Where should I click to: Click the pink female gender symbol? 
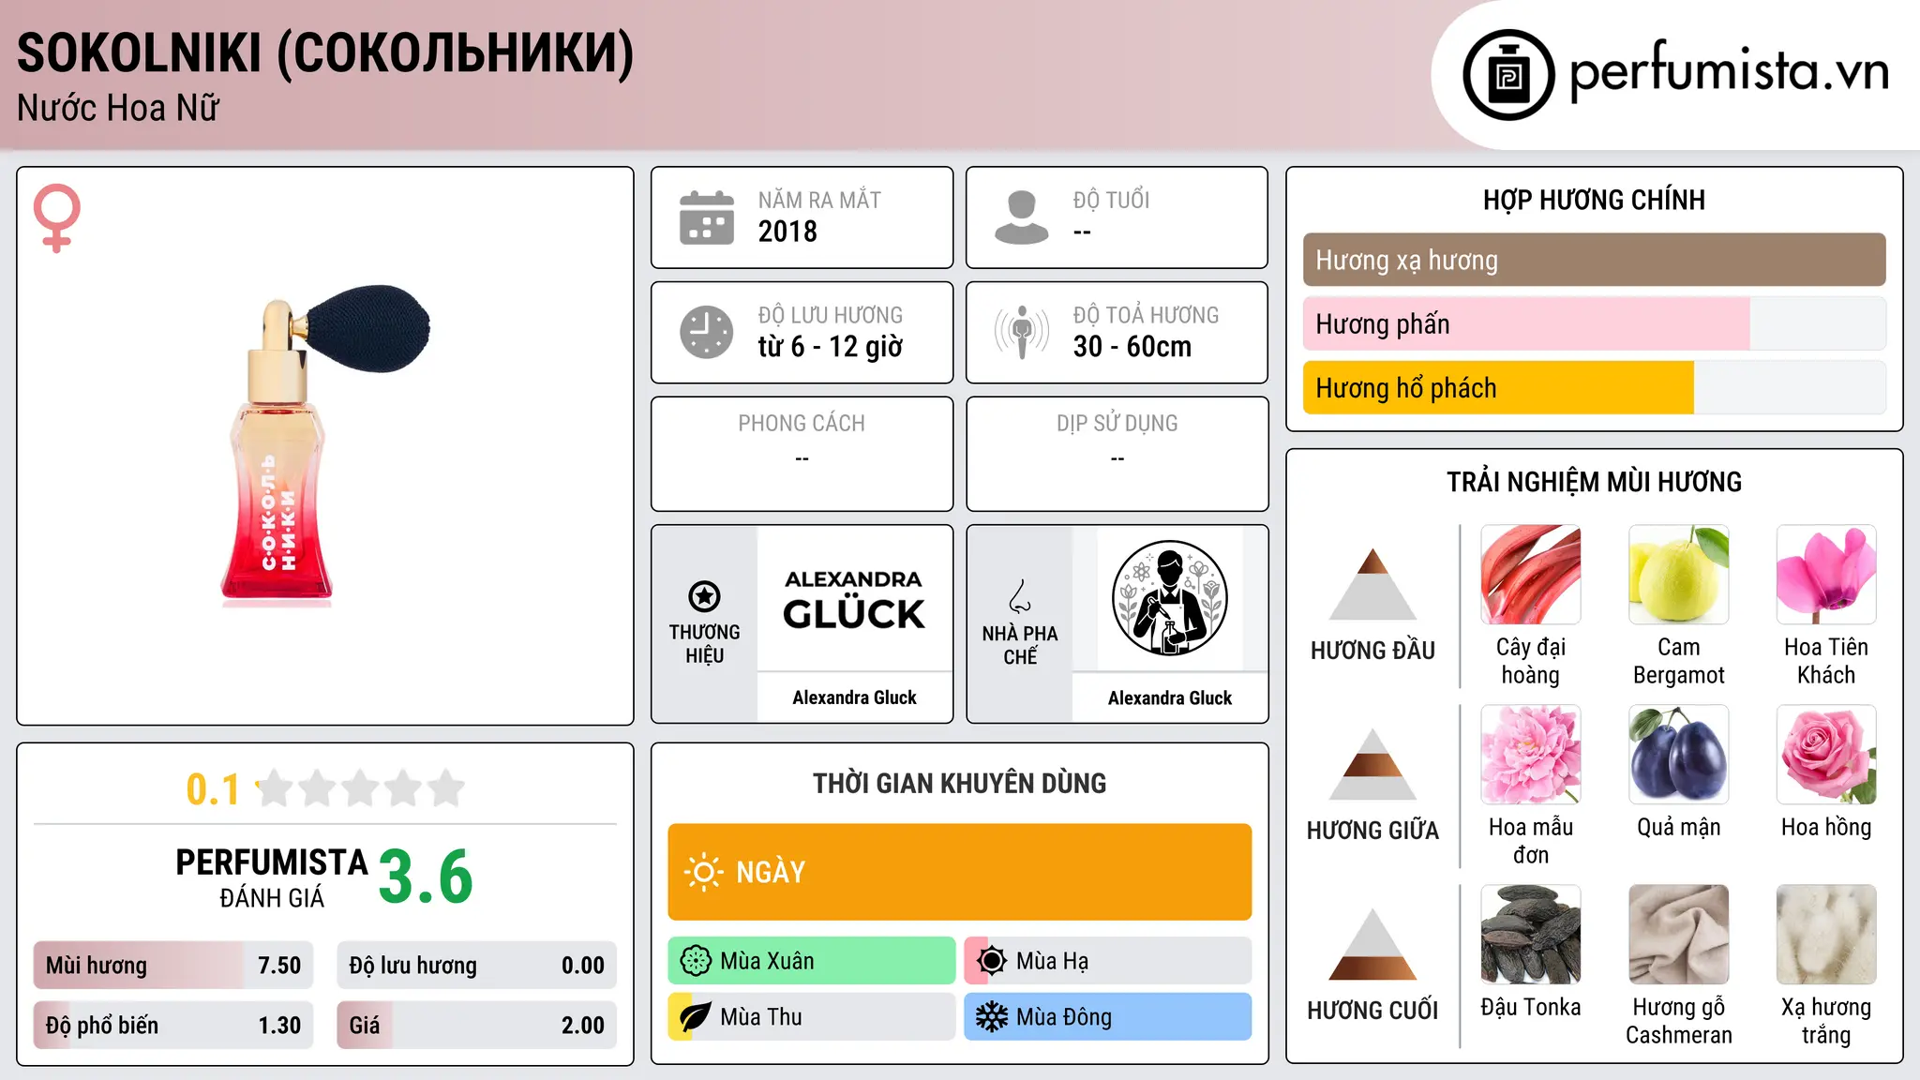coord(56,218)
